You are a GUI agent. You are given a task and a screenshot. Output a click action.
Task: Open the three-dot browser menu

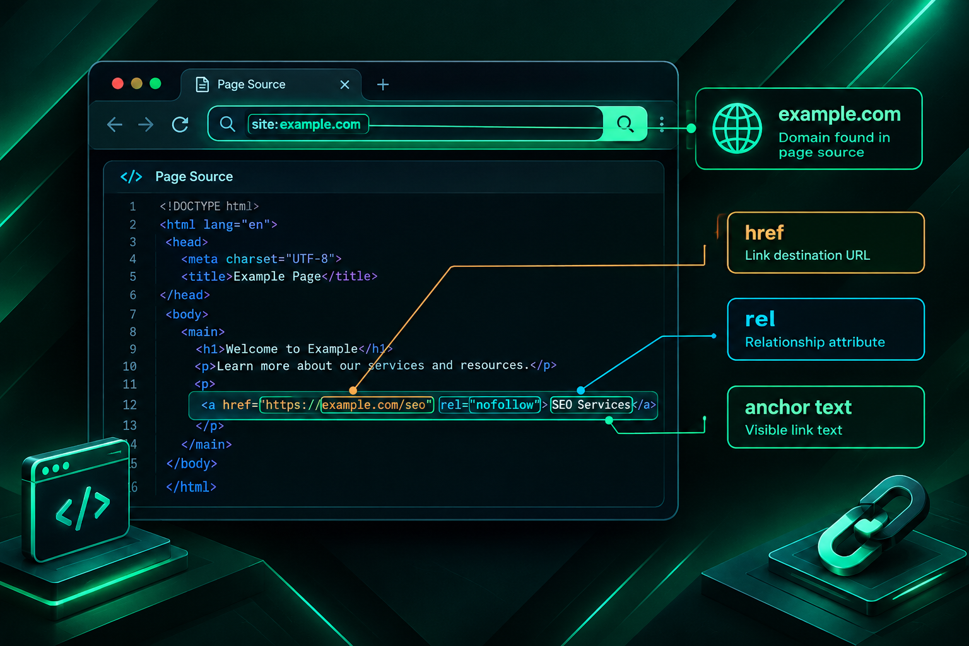662,124
